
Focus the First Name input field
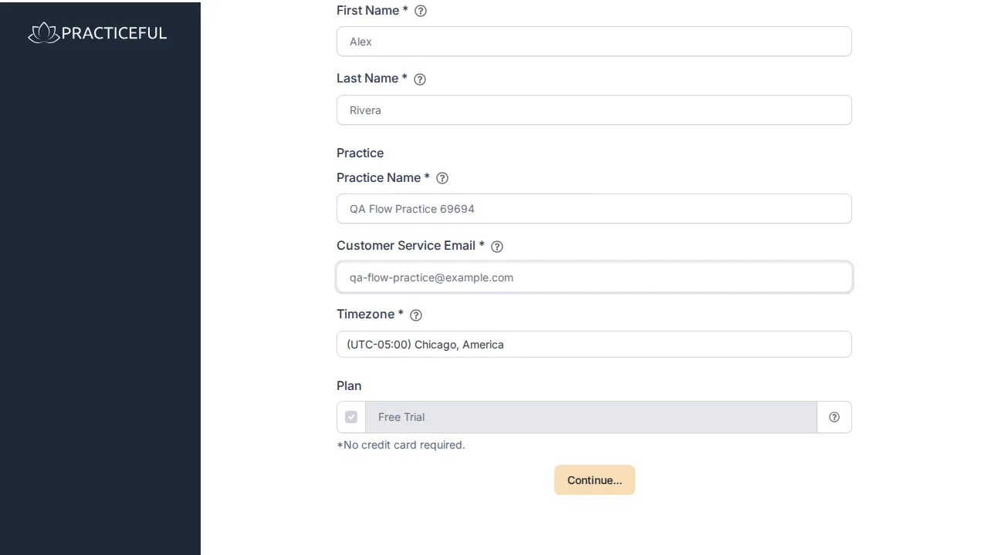tap(594, 42)
